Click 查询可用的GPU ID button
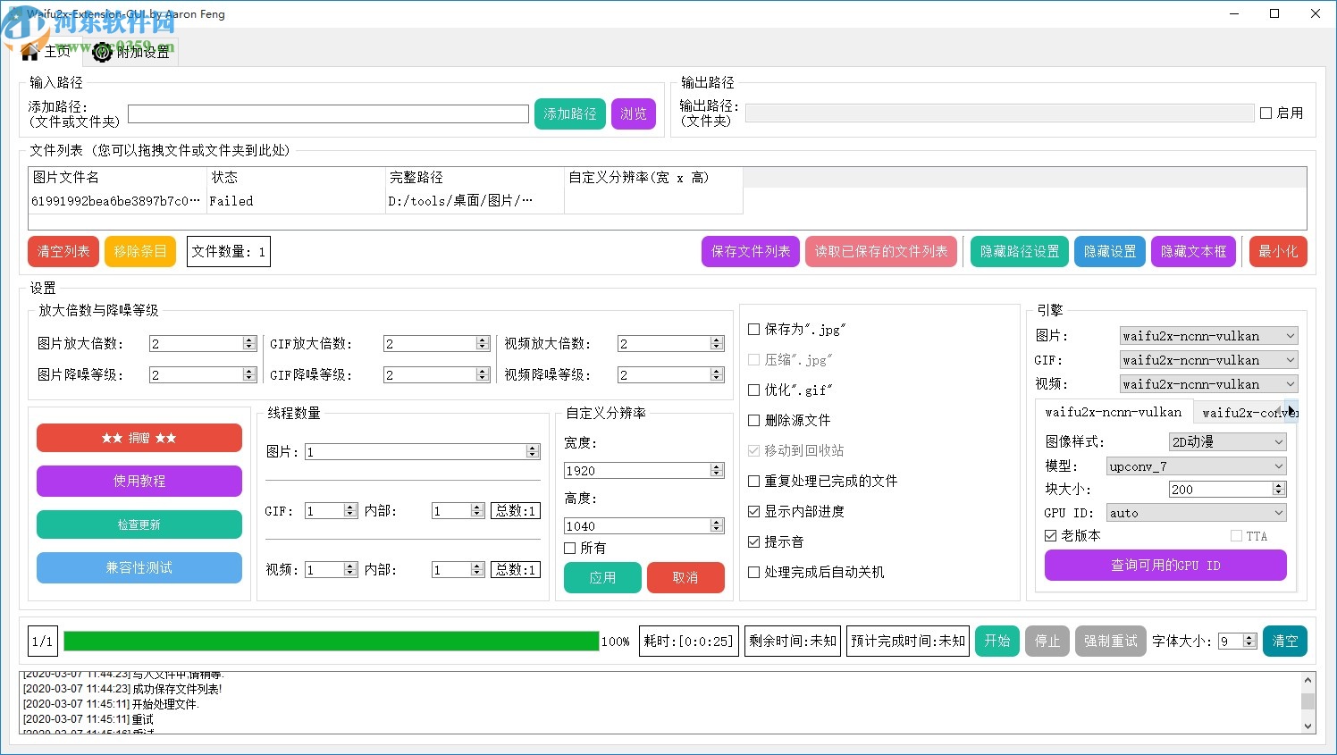Screen dimensions: 1337x755 coord(1165,565)
